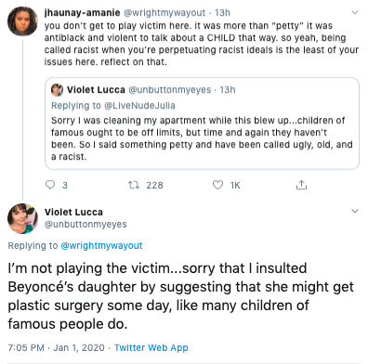Click Violet Lucca name in quoted tweet

click(96, 90)
